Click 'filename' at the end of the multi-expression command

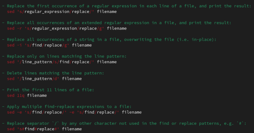131,112
